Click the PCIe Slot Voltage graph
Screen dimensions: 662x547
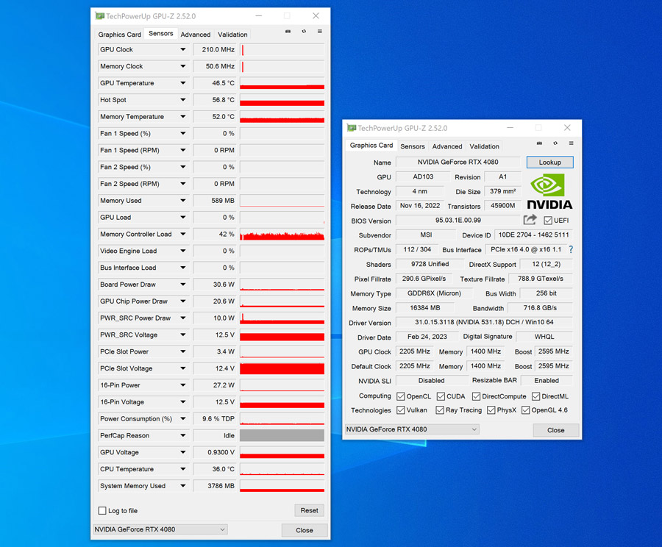pos(282,368)
